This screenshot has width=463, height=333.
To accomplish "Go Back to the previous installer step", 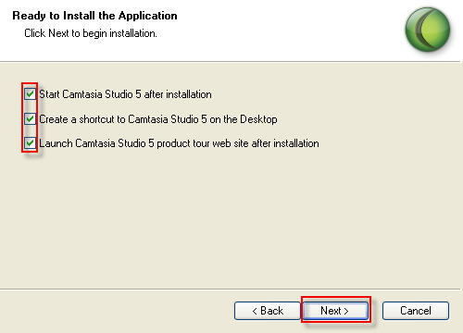I will [268, 311].
